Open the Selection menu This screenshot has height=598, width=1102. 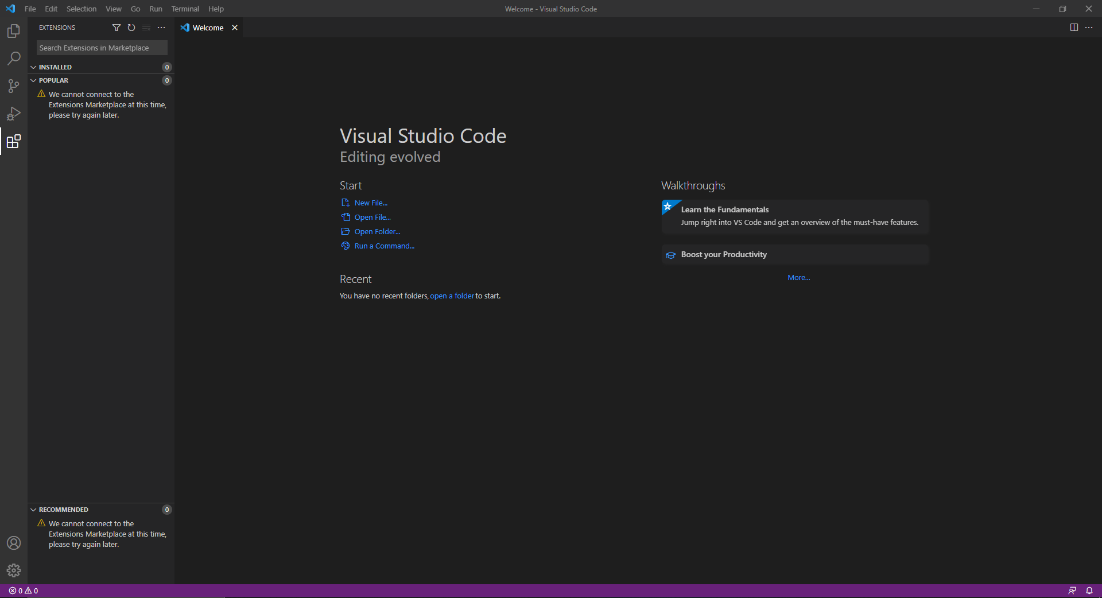point(82,9)
